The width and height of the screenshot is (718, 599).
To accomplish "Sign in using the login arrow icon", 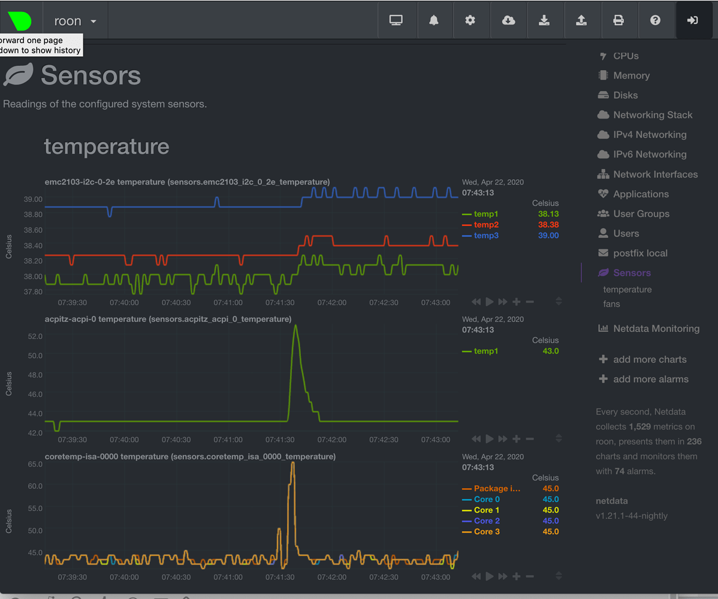I will coord(693,20).
